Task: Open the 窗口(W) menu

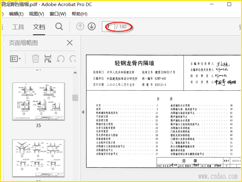Action: coord(58,14)
